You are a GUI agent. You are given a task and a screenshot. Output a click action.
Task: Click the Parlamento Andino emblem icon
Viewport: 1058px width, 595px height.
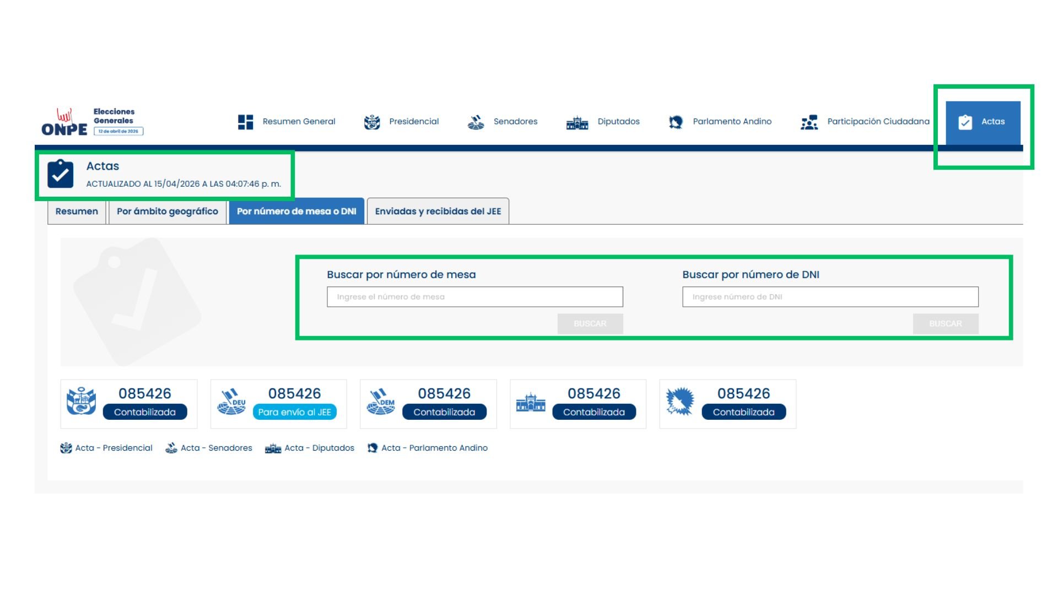tap(676, 122)
